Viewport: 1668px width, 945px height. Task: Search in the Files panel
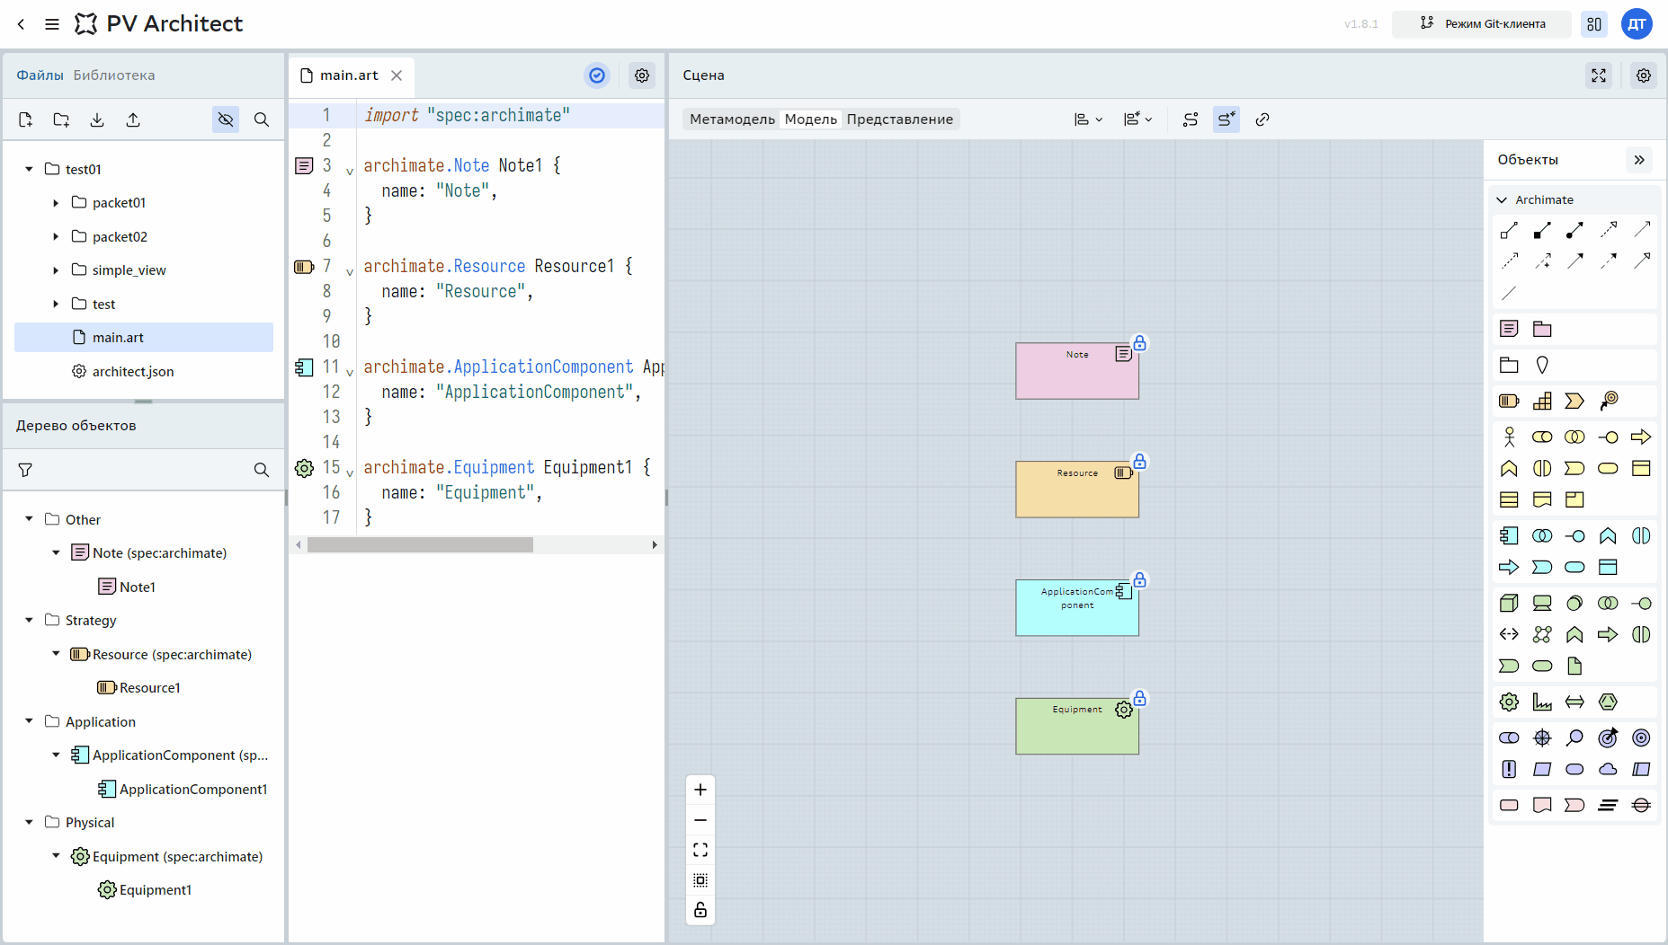(x=262, y=119)
